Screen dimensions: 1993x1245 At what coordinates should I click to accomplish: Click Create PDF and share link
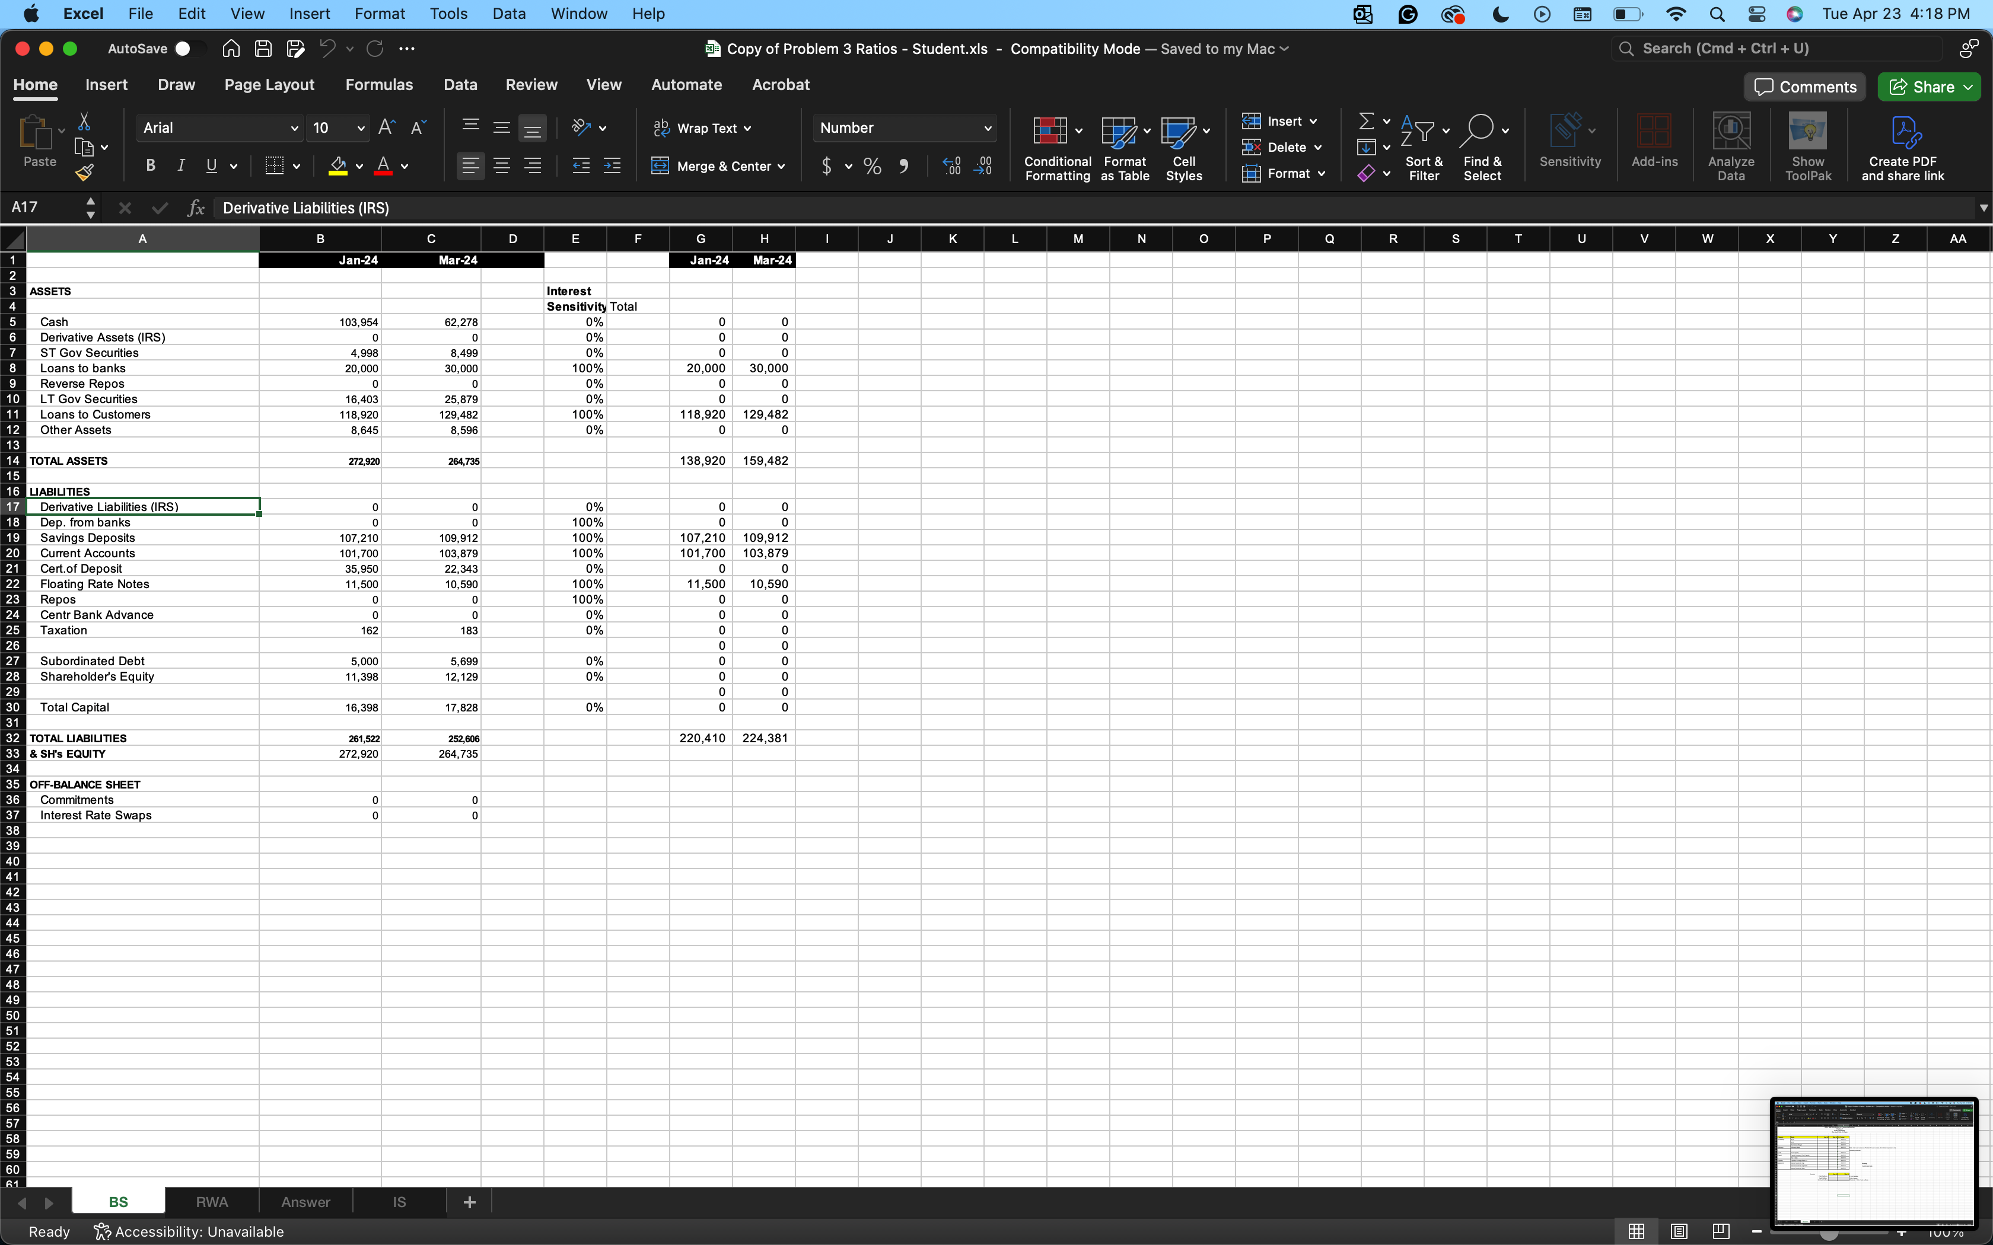click(1905, 144)
